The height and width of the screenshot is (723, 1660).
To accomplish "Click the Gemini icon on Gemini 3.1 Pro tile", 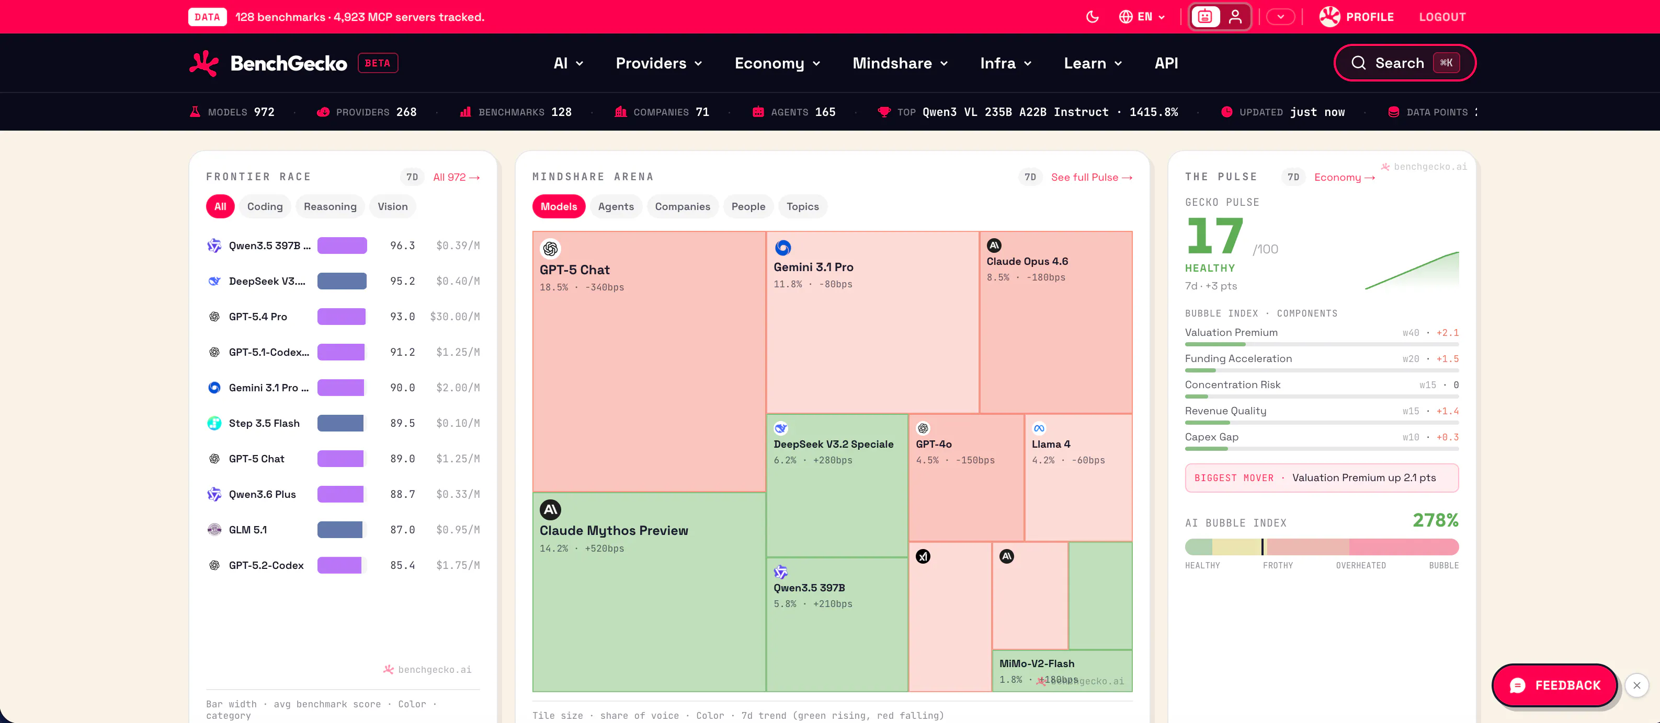I will point(783,247).
